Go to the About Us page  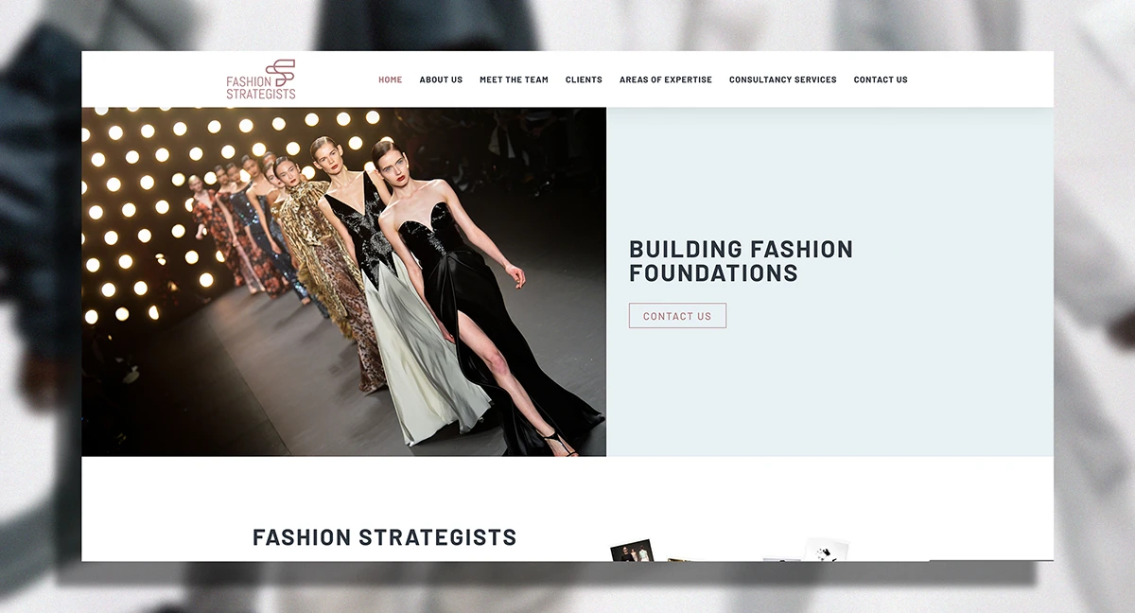441,79
